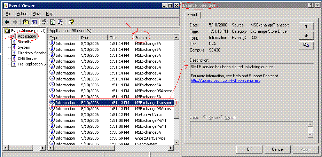Open the go.microsoft.com events.asp link
322x157 pixels.
(226, 80)
